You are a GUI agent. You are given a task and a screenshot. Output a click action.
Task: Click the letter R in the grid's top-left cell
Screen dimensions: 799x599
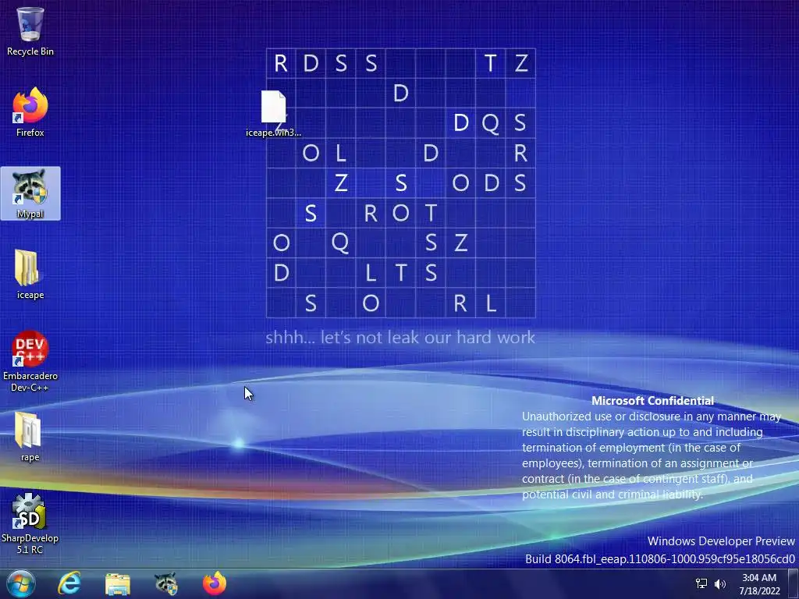pos(281,63)
